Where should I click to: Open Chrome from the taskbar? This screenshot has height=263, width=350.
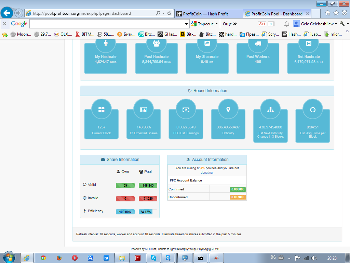43,258
